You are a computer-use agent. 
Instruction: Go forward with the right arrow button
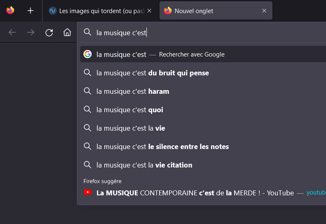[31, 33]
